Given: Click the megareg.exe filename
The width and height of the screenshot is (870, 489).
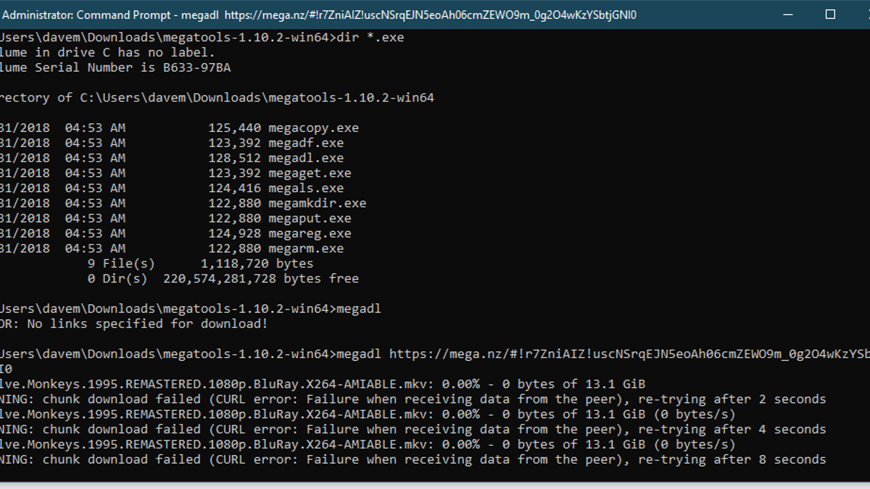Looking at the screenshot, I should click(x=310, y=234).
